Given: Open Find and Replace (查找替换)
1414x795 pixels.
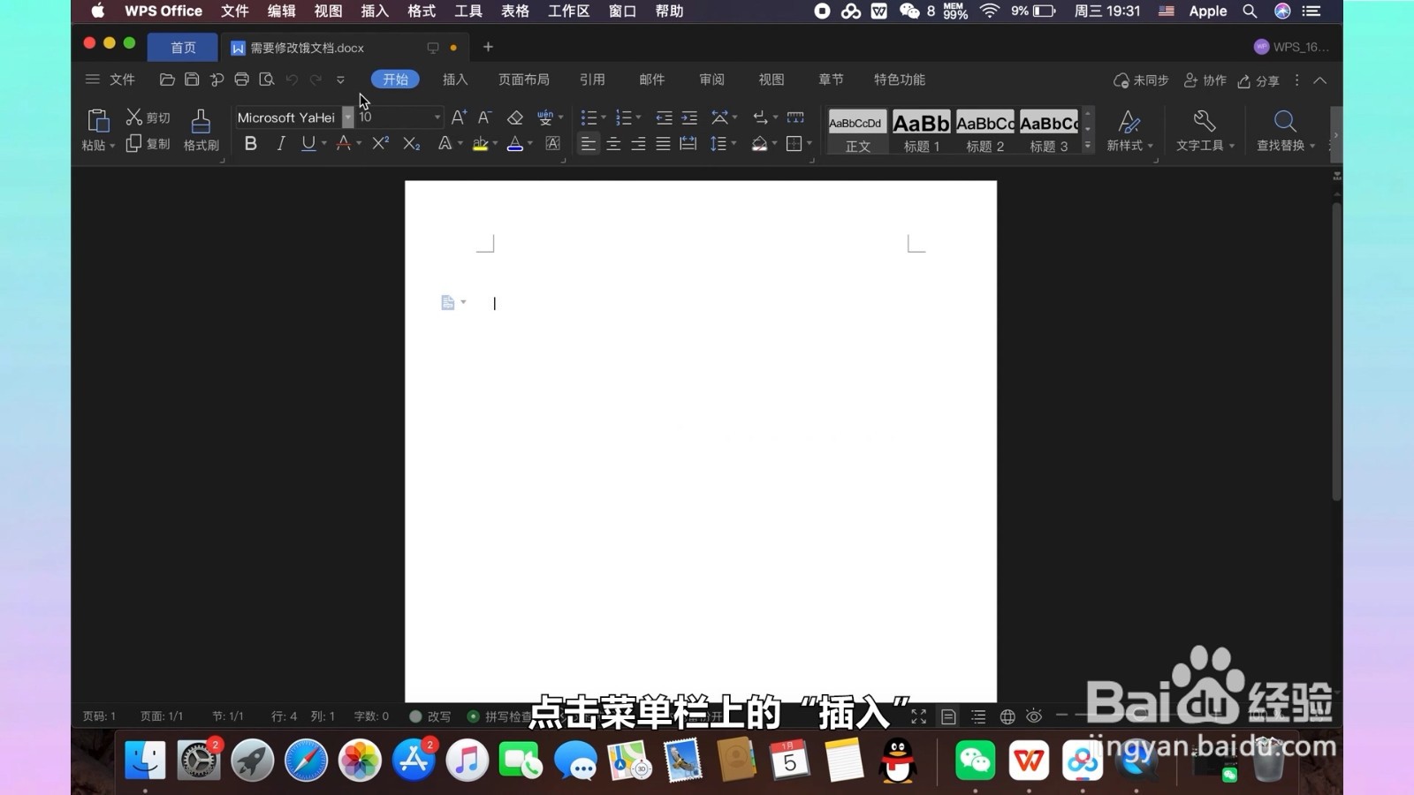Looking at the screenshot, I should click(x=1281, y=131).
